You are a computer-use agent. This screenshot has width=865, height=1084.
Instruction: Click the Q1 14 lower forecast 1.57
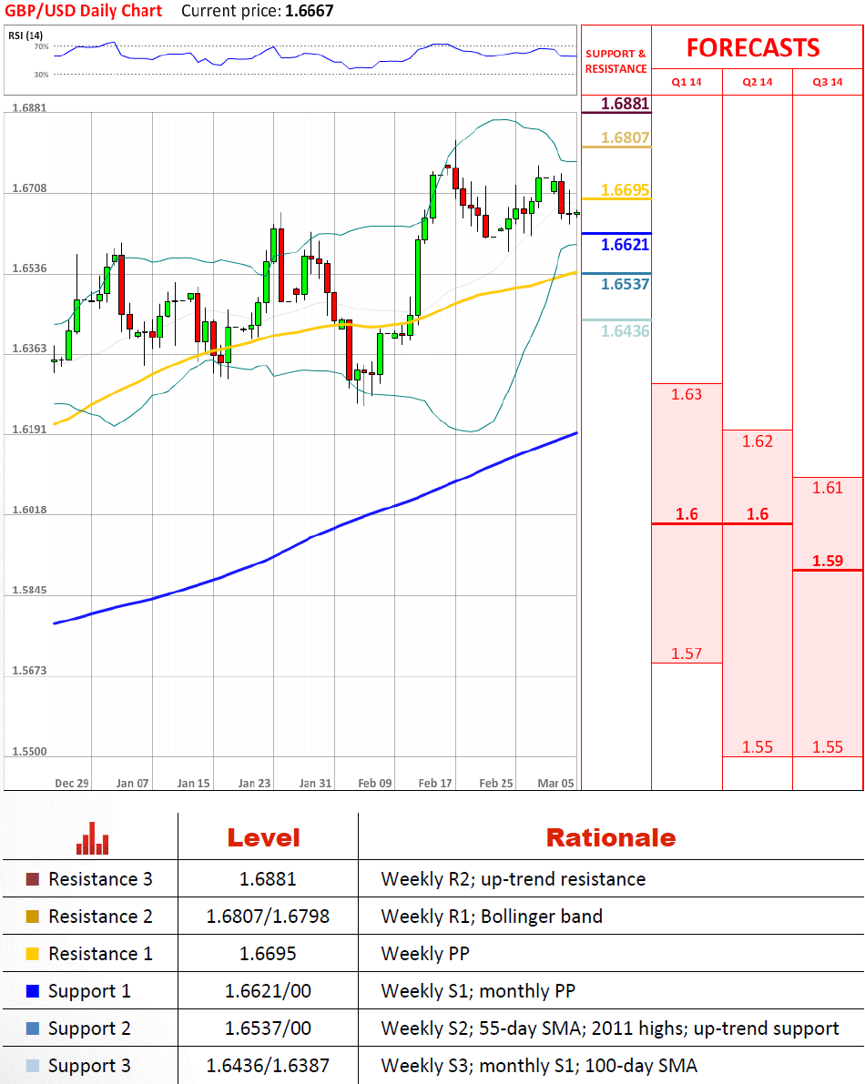pos(687,653)
